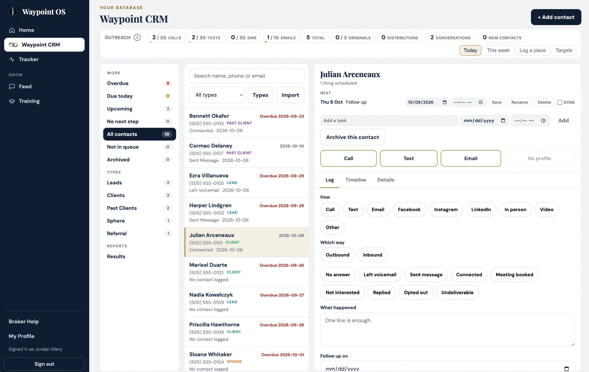Select the Call contact method chip
This screenshot has width=589, height=372.
tap(330, 210)
